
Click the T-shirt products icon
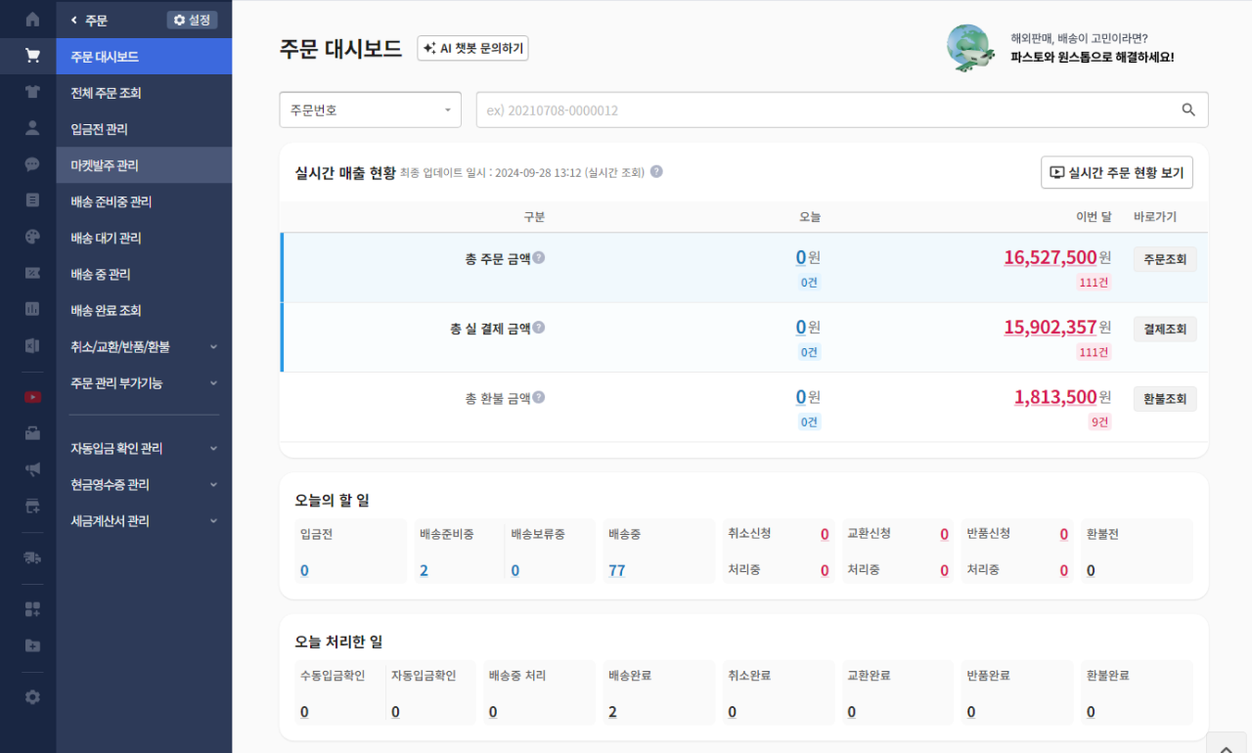tap(32, 92)
